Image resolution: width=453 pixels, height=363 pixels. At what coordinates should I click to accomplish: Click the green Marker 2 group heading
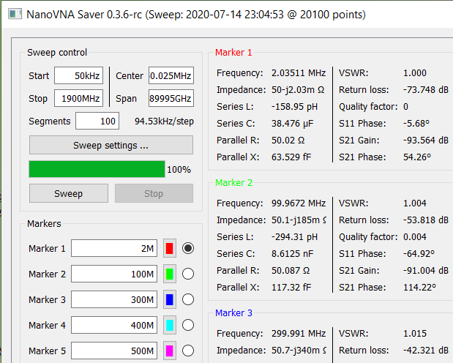coord(233,183)
